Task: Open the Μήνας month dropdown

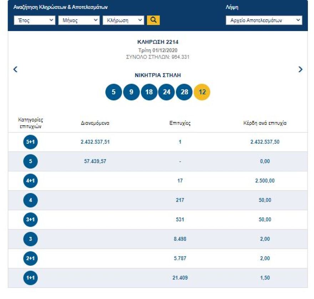Action: [x=79, y=20]
